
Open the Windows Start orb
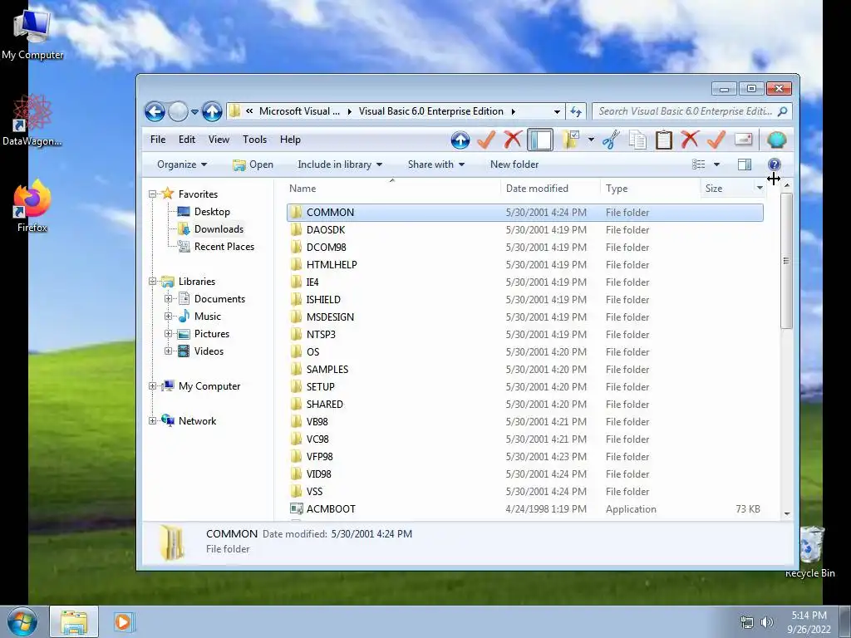pos(22,621)
